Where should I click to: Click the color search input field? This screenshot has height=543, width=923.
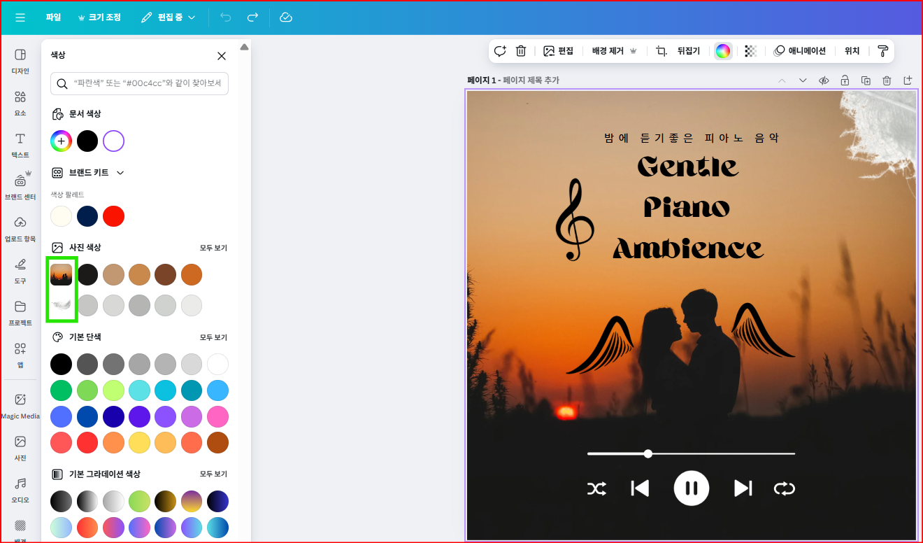click(x=139, y=83)
